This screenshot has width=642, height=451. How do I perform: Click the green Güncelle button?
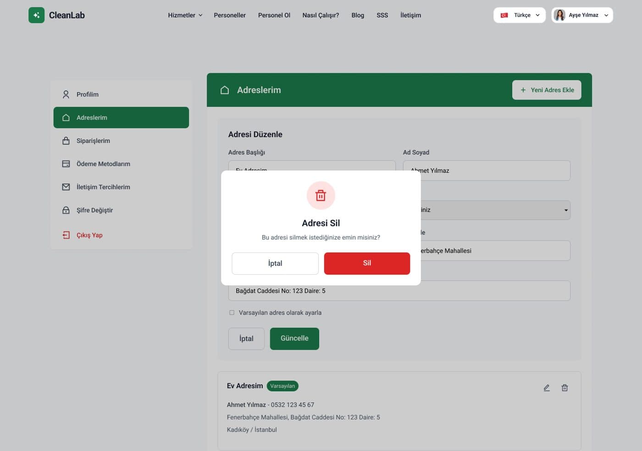(x=294, y=339)
